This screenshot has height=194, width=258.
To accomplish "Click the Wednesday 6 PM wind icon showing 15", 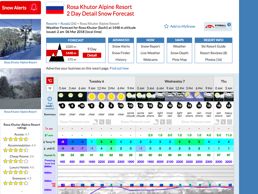I will pyautogui.click(x=199, y=106).
